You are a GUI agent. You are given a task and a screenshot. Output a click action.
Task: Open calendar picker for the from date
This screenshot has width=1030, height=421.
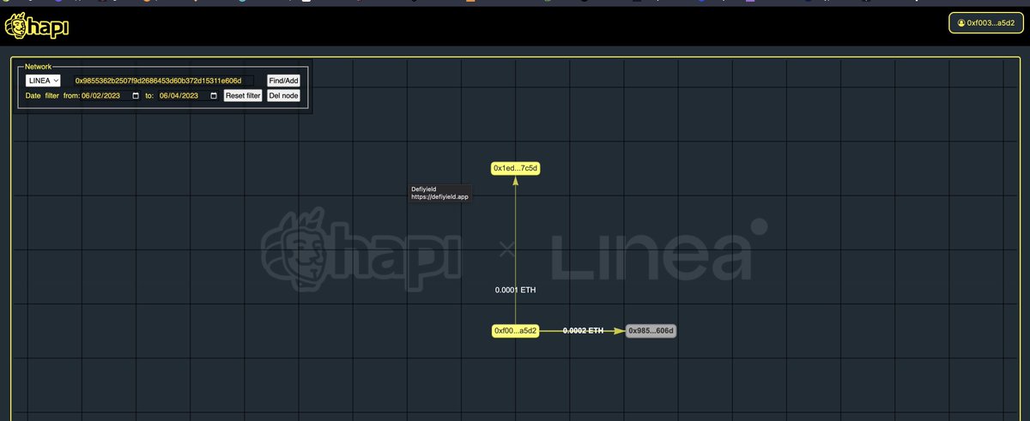(x=136, y=96)
